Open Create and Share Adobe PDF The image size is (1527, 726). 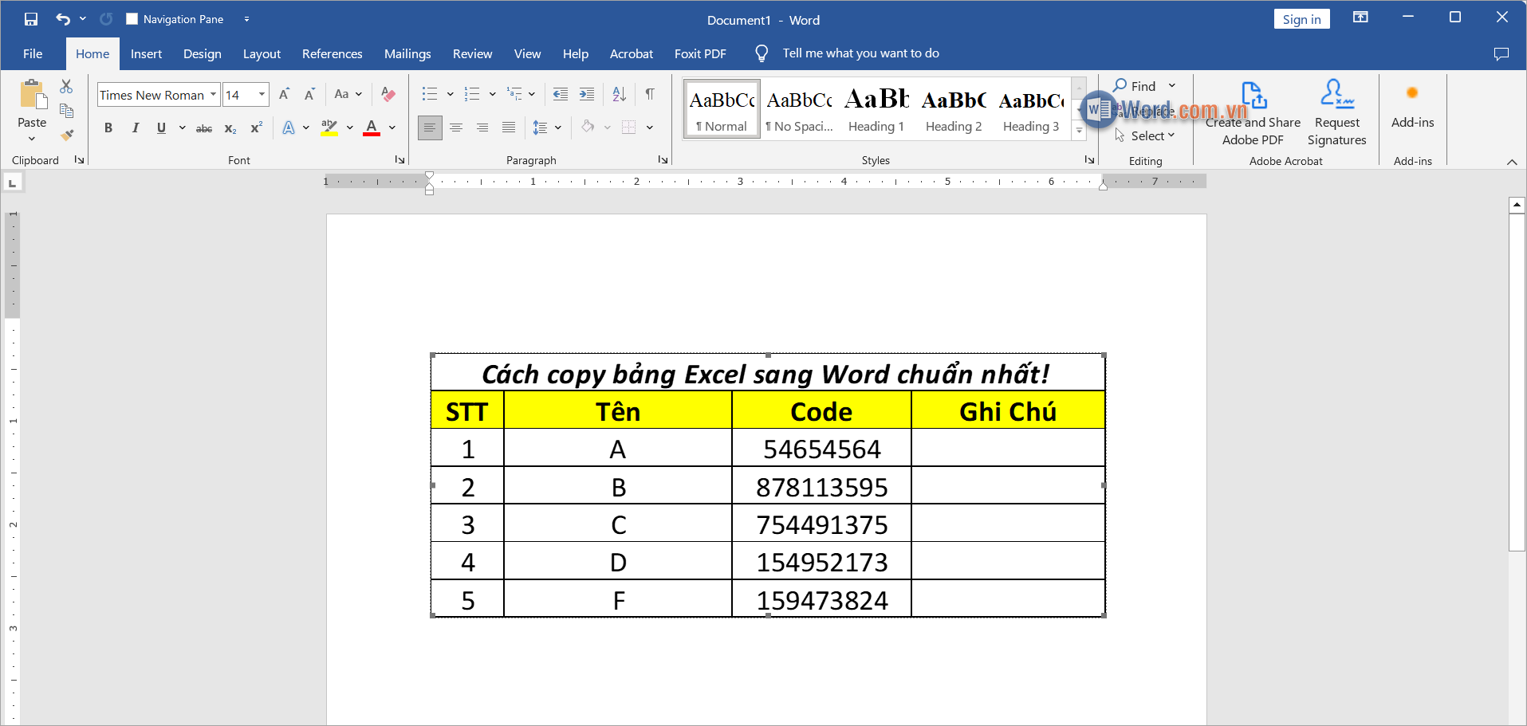coord(1253,113)
